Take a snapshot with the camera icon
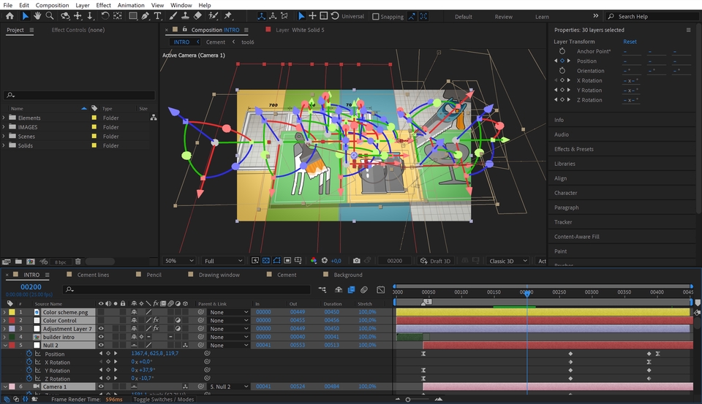702x404 pixels. (x=356, y=260)
